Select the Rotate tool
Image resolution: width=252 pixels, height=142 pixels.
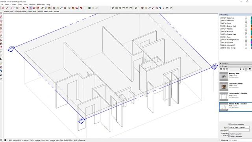(34, 8)
